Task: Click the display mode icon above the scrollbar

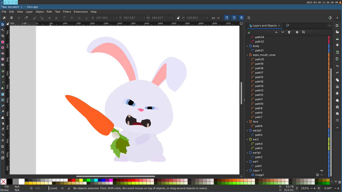Action: [241, 23]
